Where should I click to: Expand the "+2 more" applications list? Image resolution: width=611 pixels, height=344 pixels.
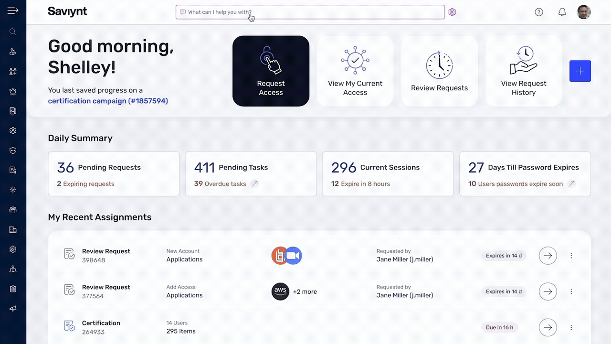[x=305, y=291]
